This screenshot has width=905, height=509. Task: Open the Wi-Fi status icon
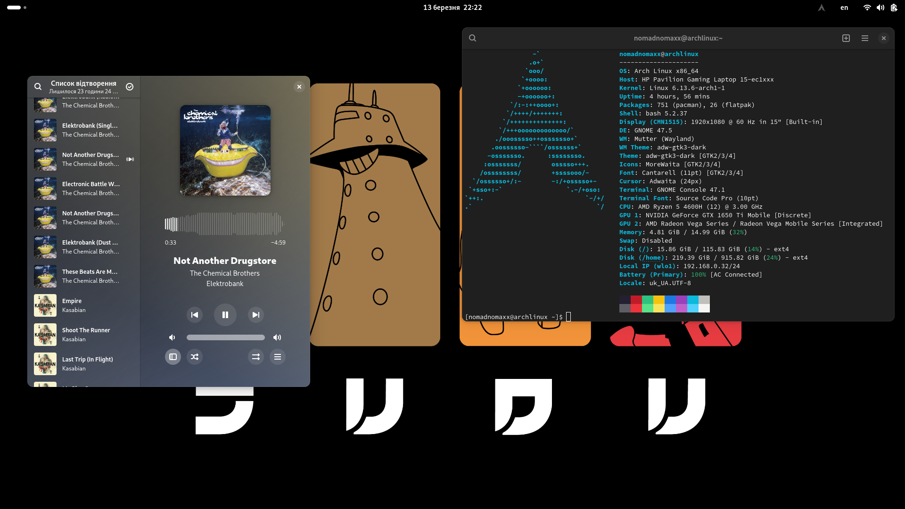point(867,8)
